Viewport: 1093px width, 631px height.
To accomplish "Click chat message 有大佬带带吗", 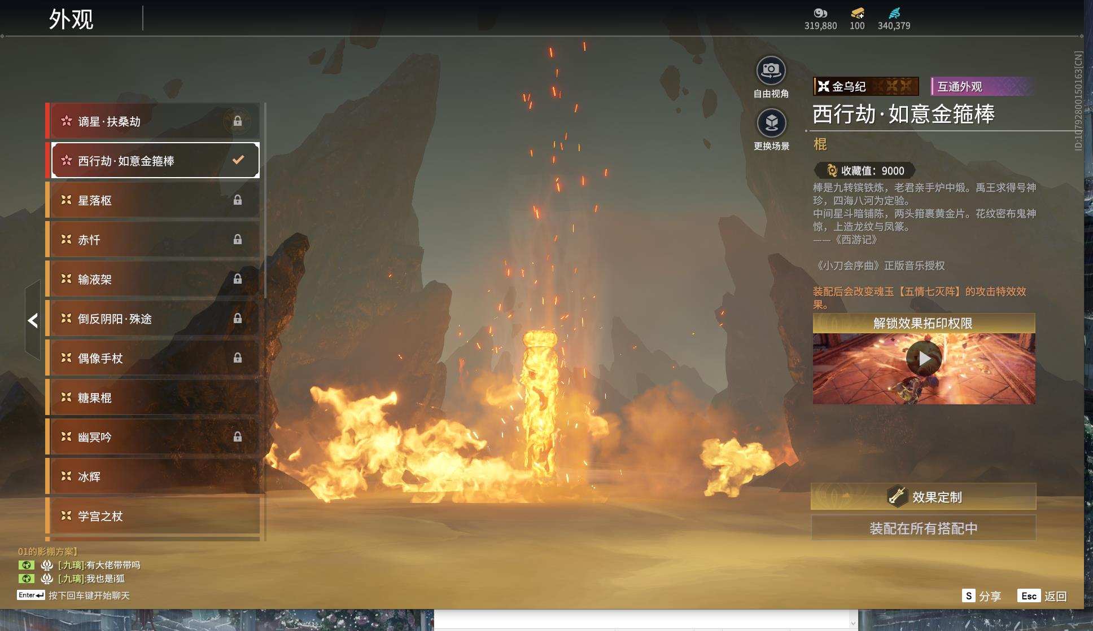I will coord(113,565).
